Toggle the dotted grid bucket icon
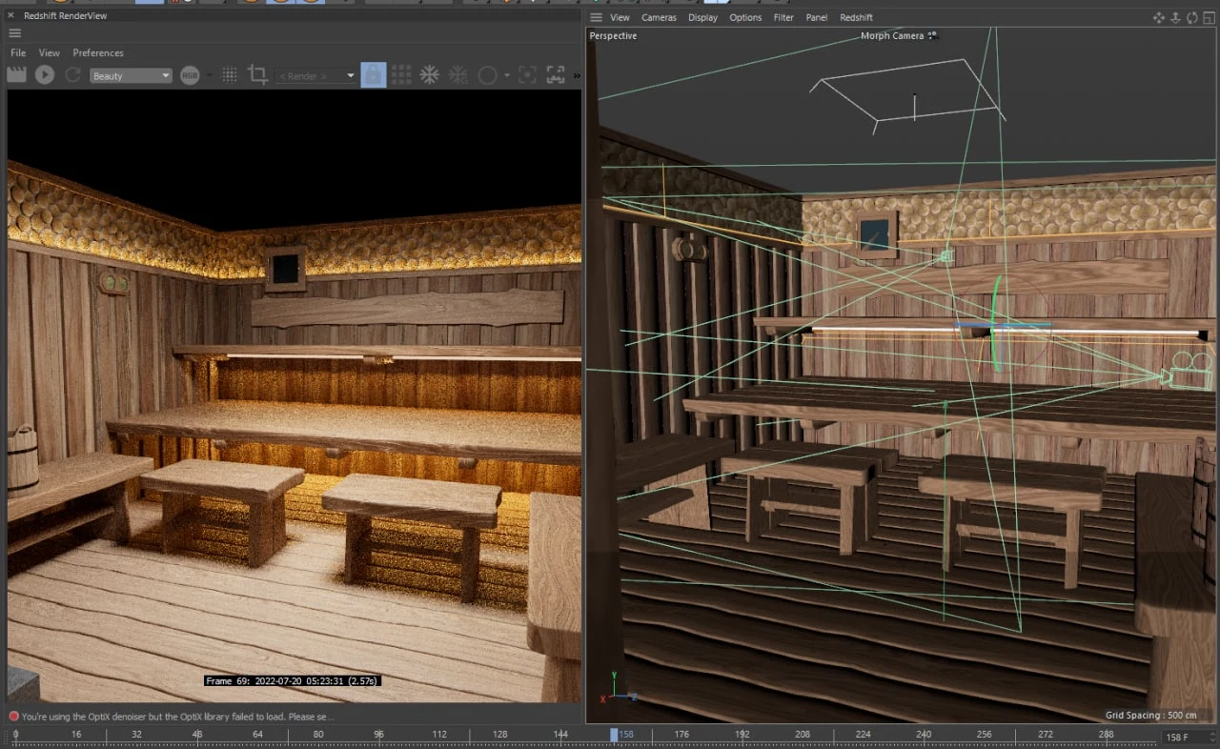Screen dimensions: 1220x749 point(230,74)
